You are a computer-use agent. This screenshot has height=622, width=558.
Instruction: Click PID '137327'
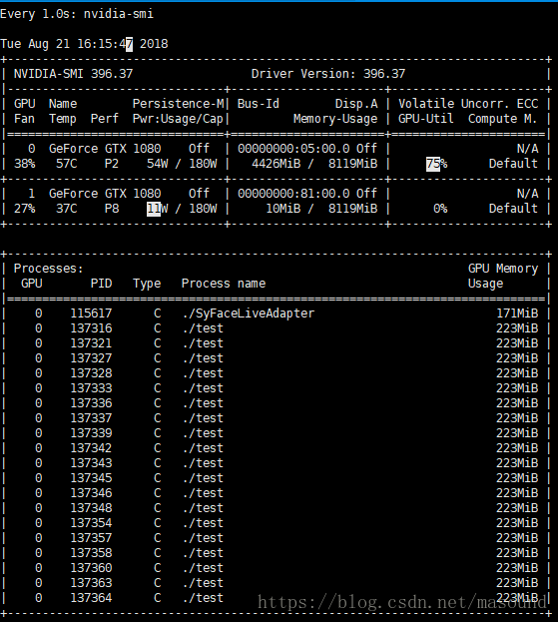coord(91,358)
